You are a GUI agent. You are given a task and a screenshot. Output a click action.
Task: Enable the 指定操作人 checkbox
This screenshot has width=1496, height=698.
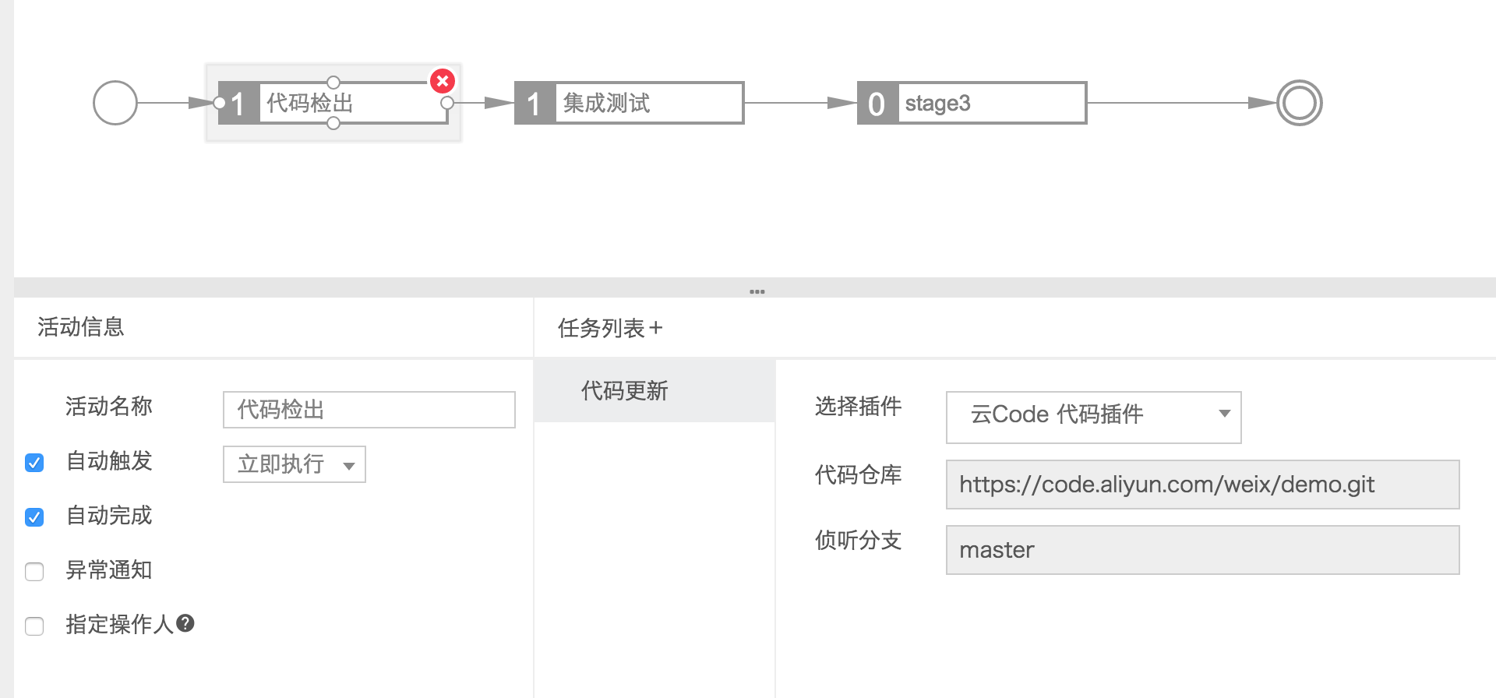tap(34, 626)
